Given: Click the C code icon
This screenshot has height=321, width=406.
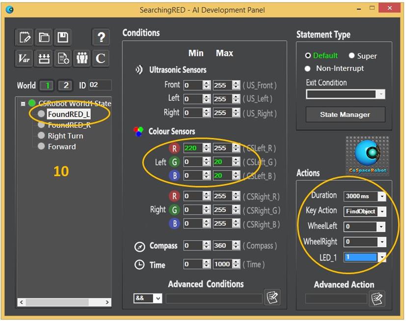Looking at the screenshot, I should tap(101, 58).
